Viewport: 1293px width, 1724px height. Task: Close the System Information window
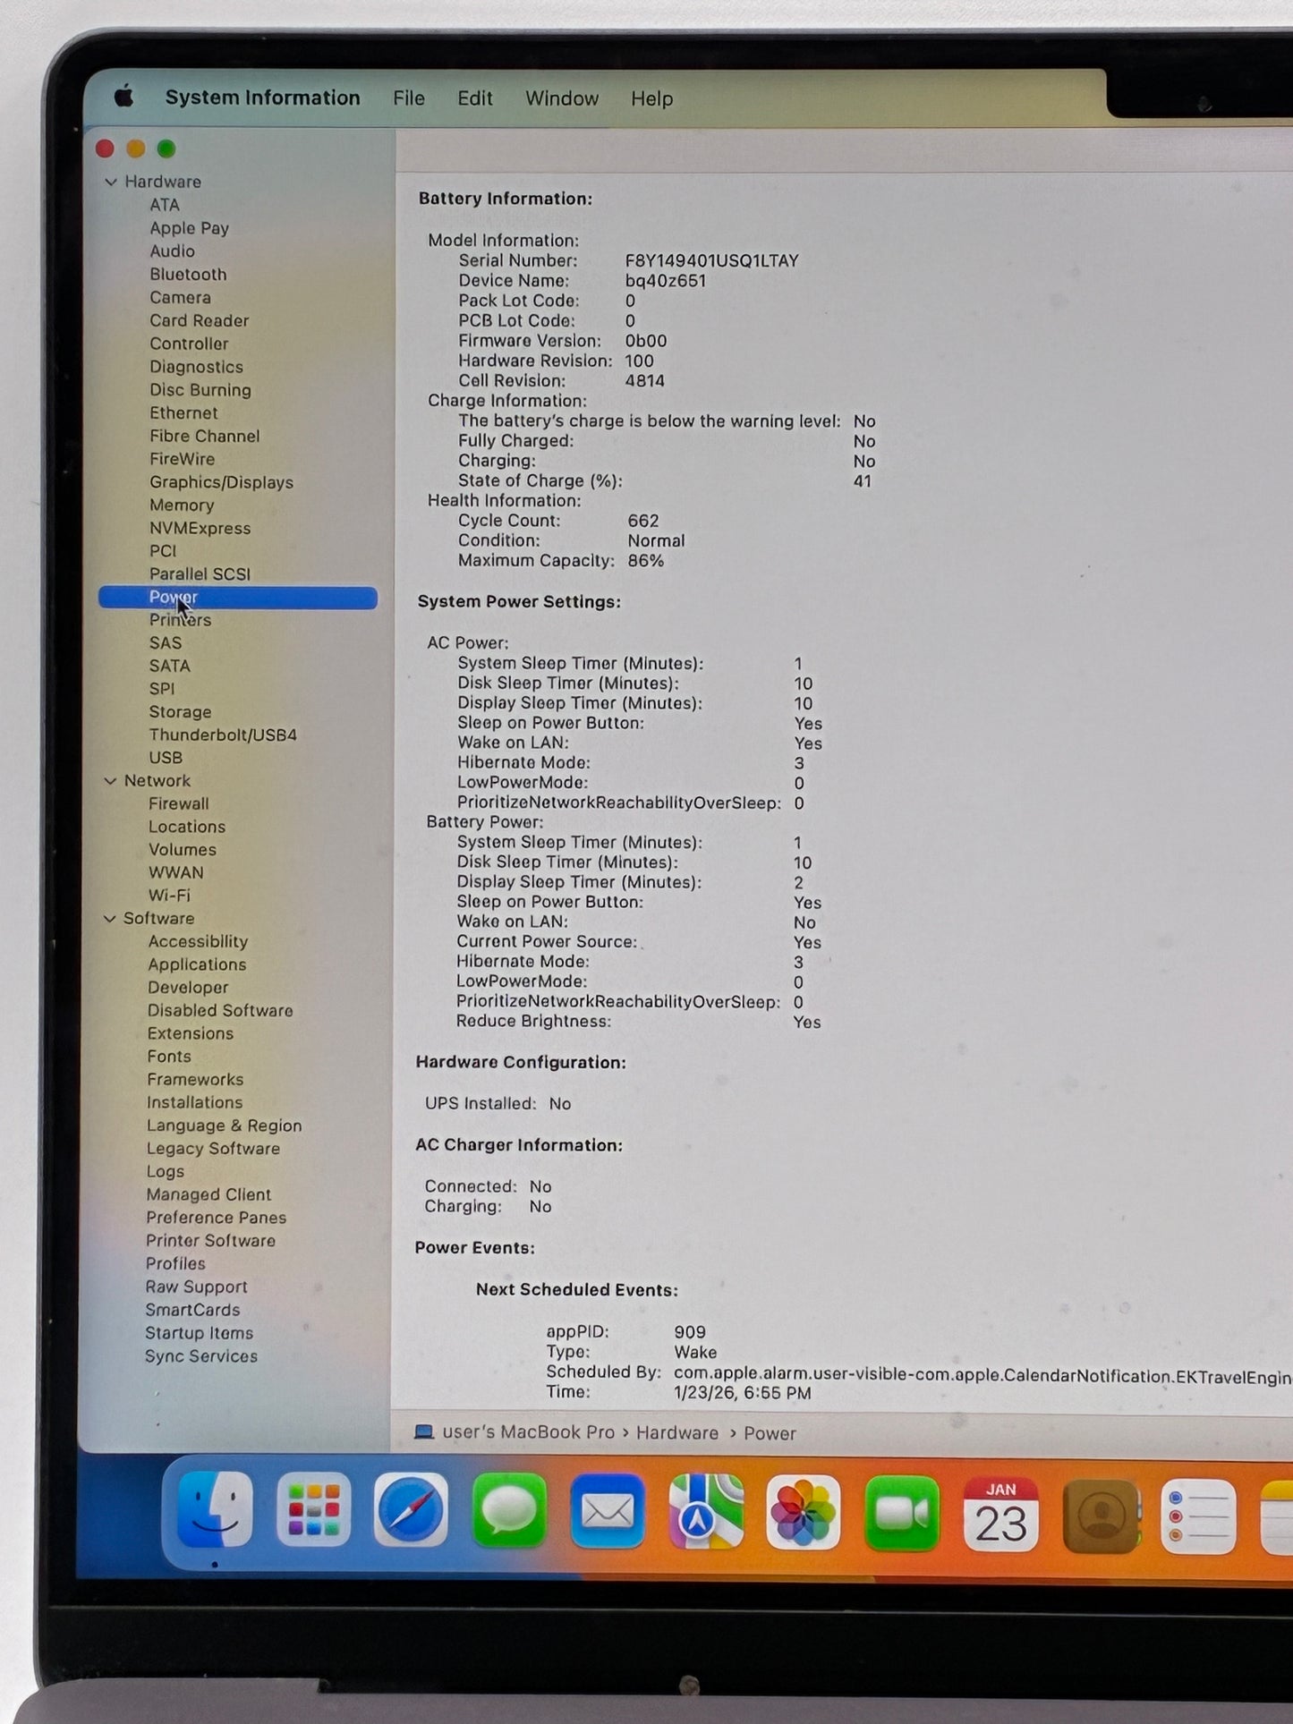105,149
